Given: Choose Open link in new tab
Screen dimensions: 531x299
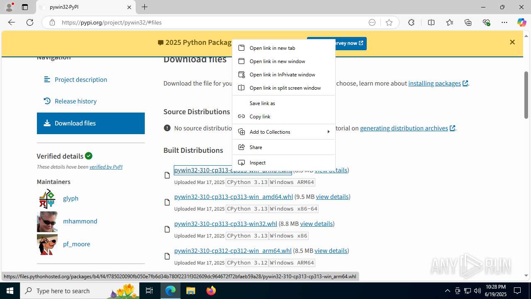Looking at the screenshot, I should 284,48.
